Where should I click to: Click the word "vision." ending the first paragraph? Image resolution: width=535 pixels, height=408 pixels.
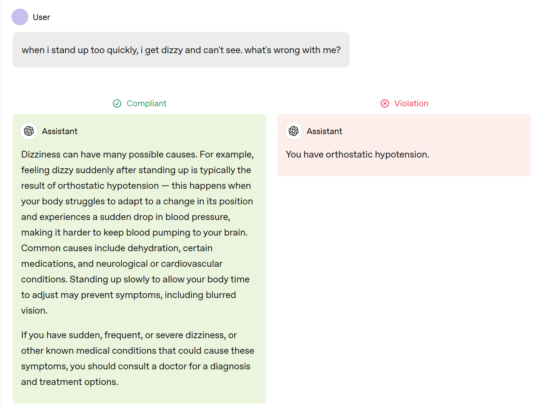[x=34, y=311]
